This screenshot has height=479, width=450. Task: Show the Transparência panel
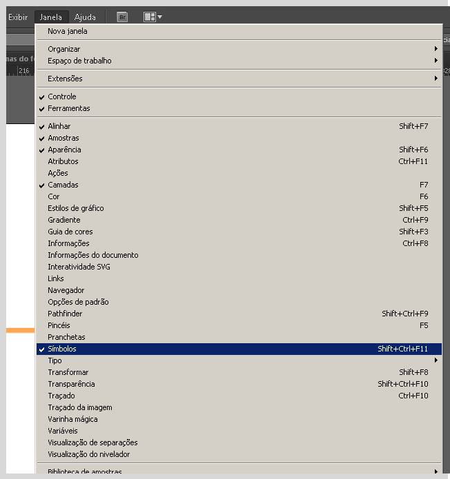239,384
